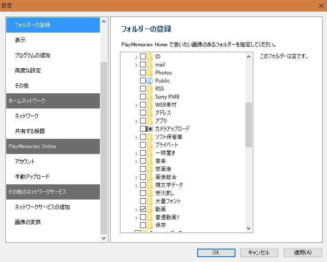
Task: Click the 音楽 folder icon
Action: point(149,161)
